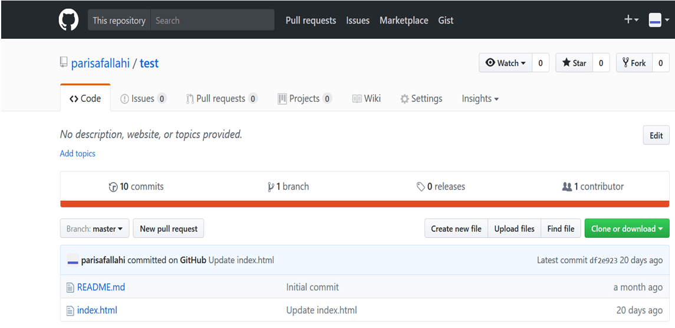Click the orange-red language color bar
This screenshot has width=675, height=328.
click(x=364, y=204)
